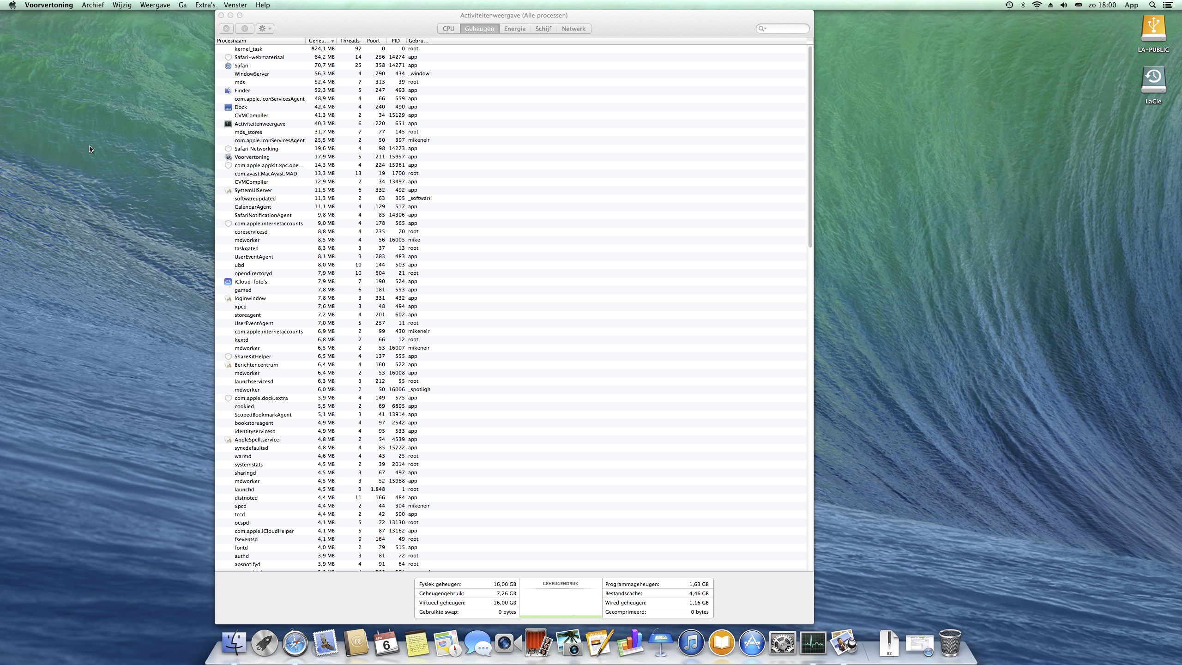Switch to the Energie tab
1182x665 pixels.
[514, 29]
